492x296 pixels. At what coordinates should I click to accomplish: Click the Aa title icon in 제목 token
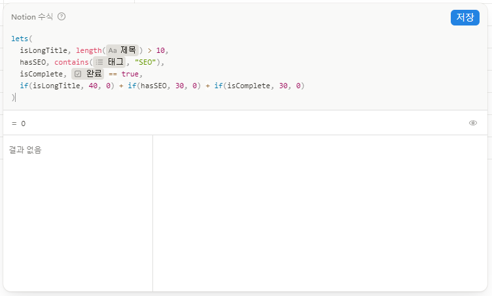(113, 50)
